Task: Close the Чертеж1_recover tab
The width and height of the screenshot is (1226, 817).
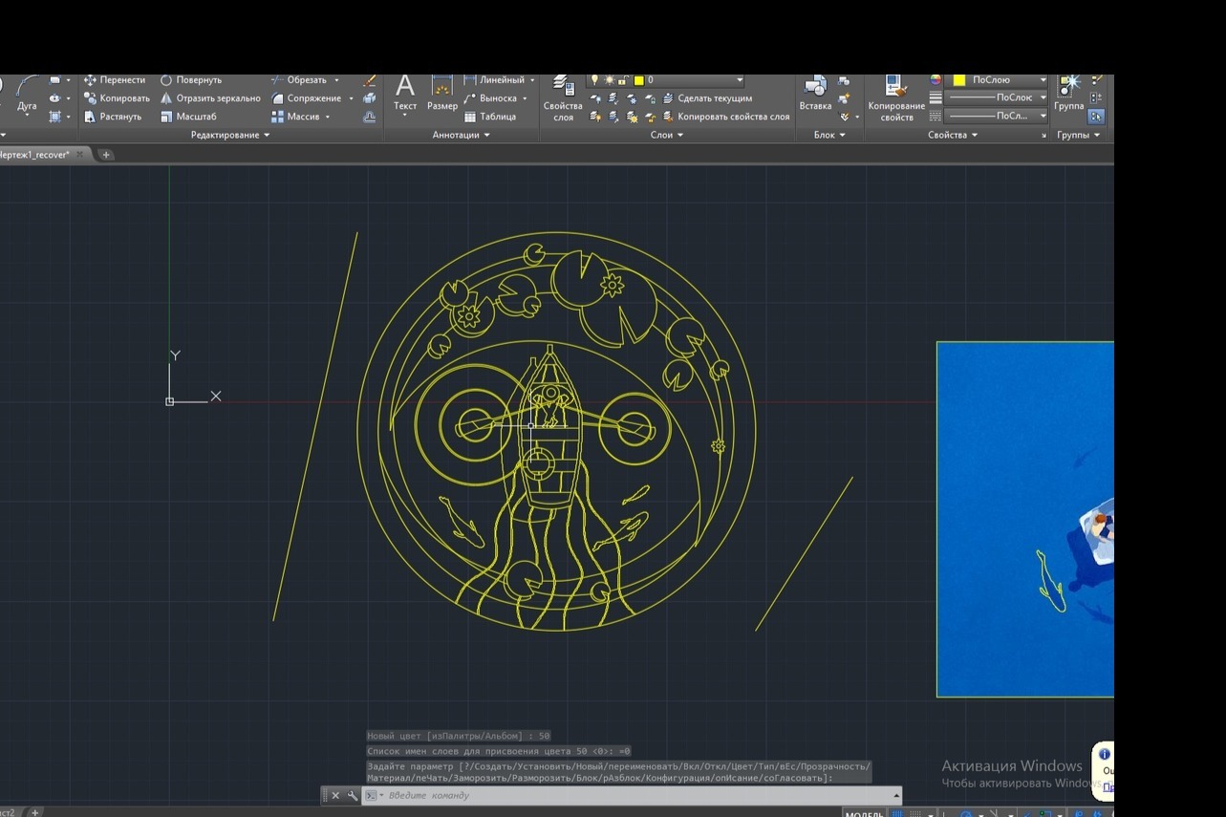Action: pos(80,154)
